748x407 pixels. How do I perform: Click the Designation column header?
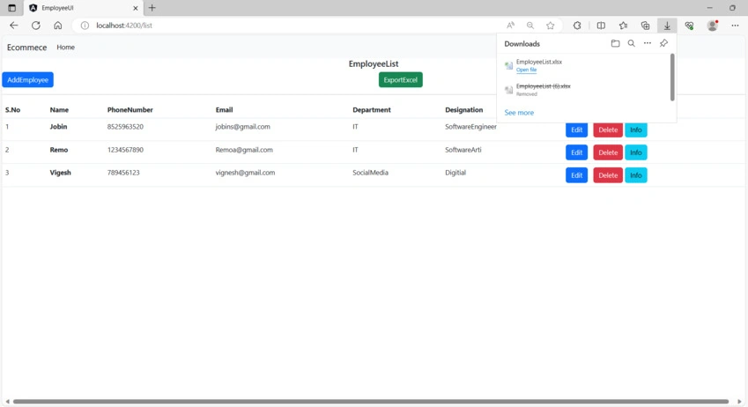(x=463, y=110)
